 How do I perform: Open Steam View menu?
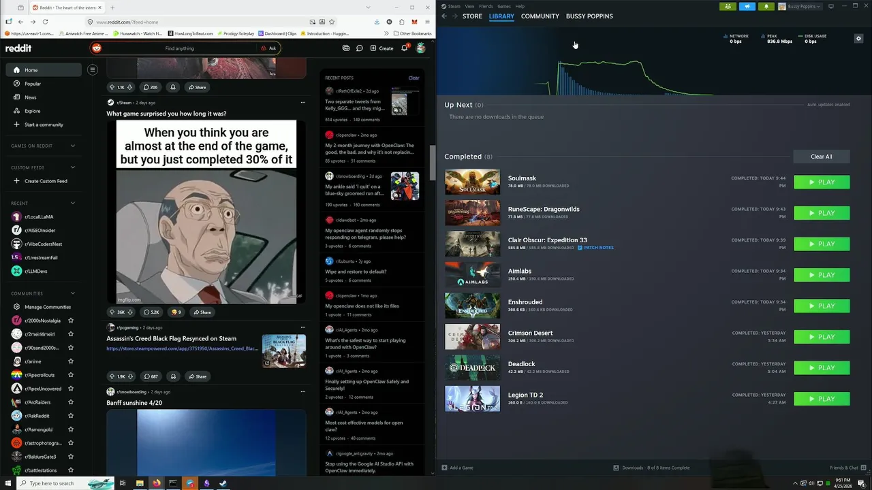click(469, 6)
